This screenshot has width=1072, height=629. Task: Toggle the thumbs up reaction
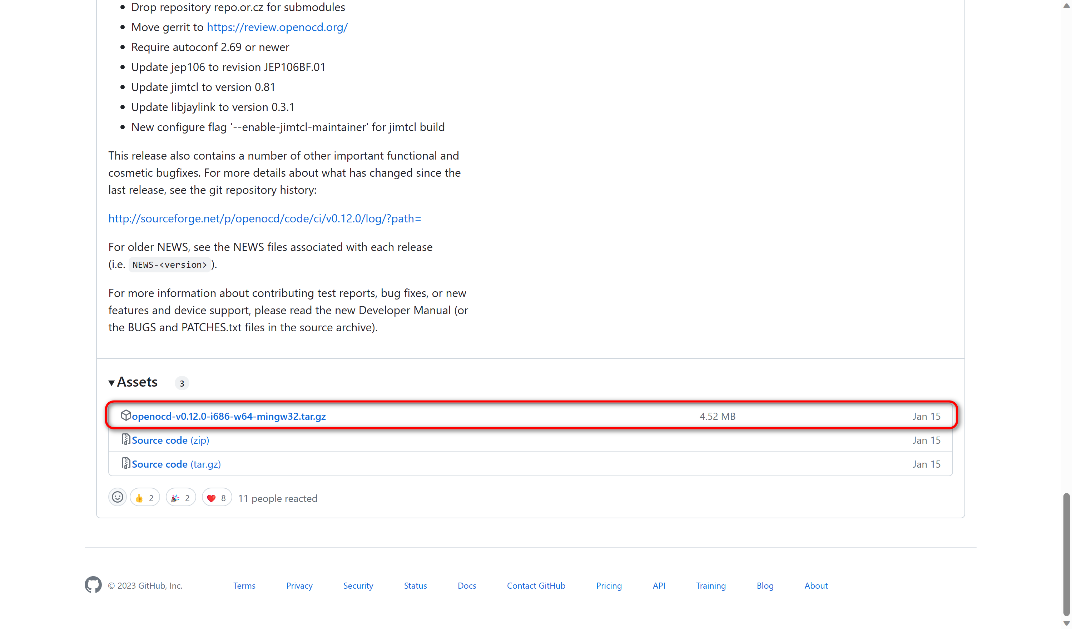coord(145,498)
